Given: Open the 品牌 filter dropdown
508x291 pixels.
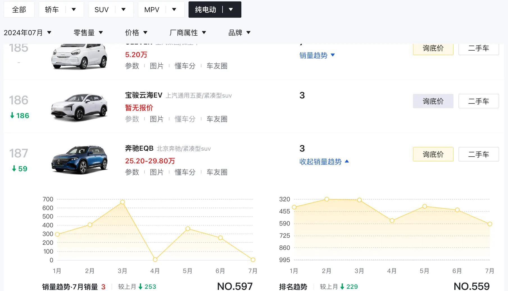Looking at the screenshot, I should [x=239, y=33].
